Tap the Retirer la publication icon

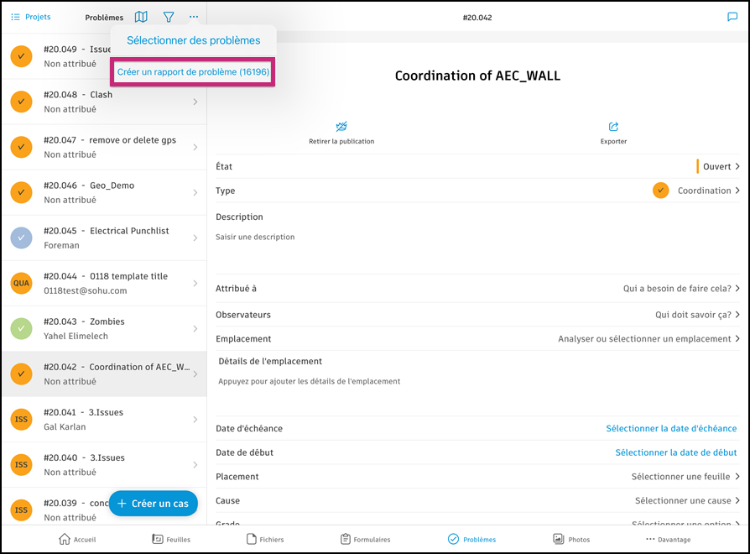pos(341,126)
